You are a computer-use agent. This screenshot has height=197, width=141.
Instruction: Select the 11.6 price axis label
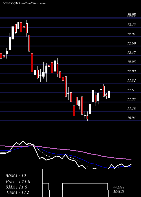coord(130,90)
